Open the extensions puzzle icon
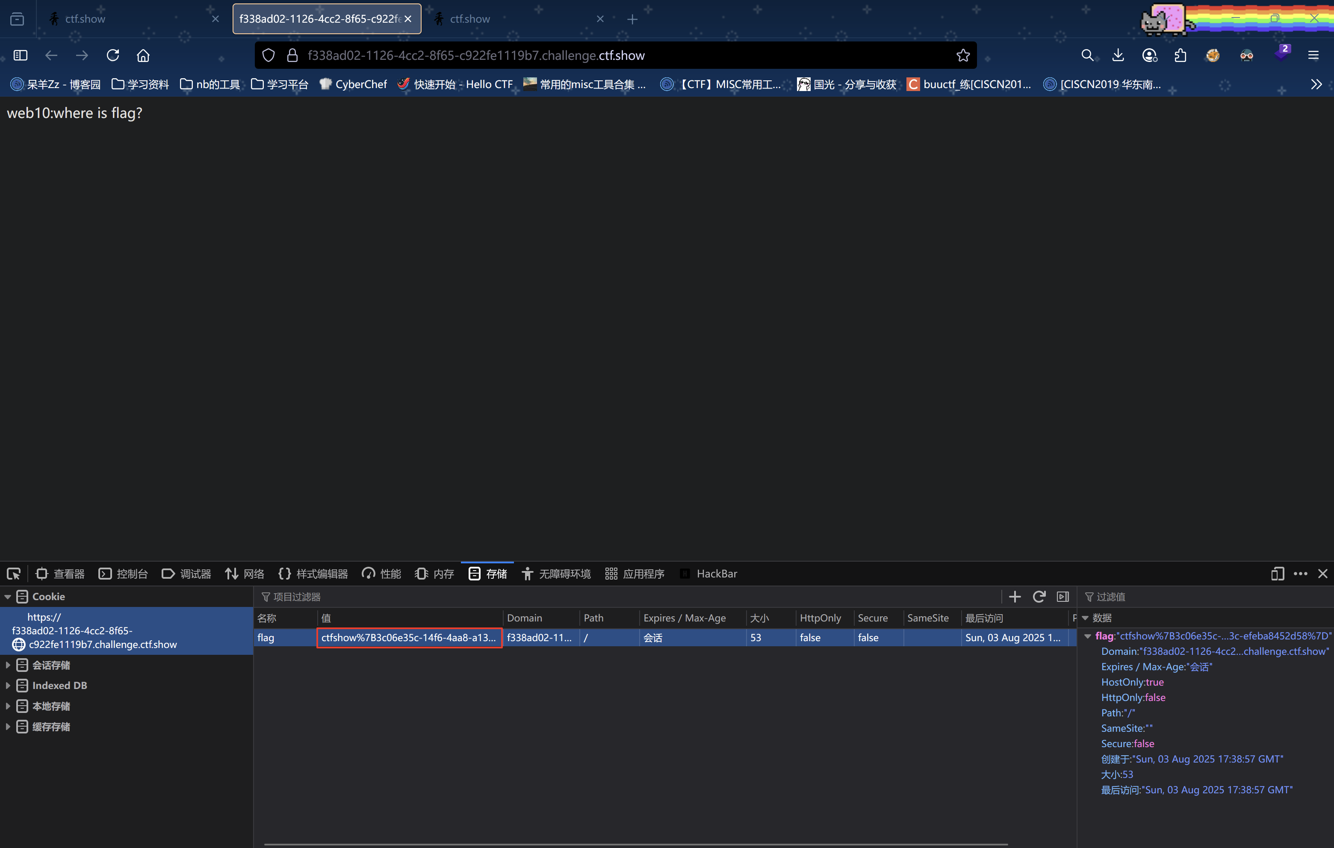The height and width of the screenshot is (848, 1334). (x=1180, y=56)
